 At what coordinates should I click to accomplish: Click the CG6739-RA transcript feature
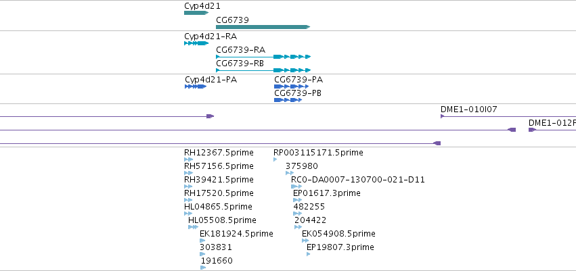tap(263, 57)
